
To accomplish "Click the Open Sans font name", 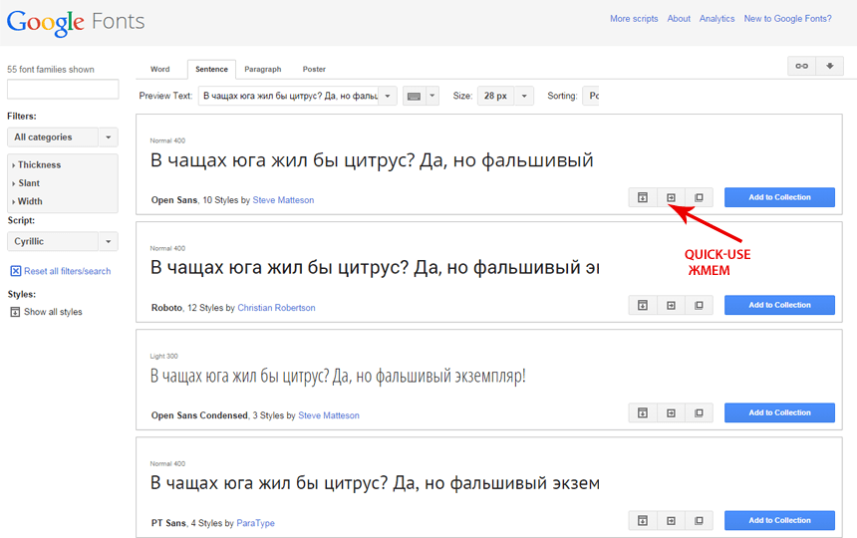I will [174, 200].
